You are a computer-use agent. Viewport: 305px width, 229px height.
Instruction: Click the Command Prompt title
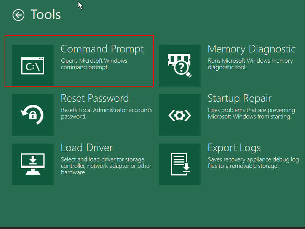pos(102,49)
